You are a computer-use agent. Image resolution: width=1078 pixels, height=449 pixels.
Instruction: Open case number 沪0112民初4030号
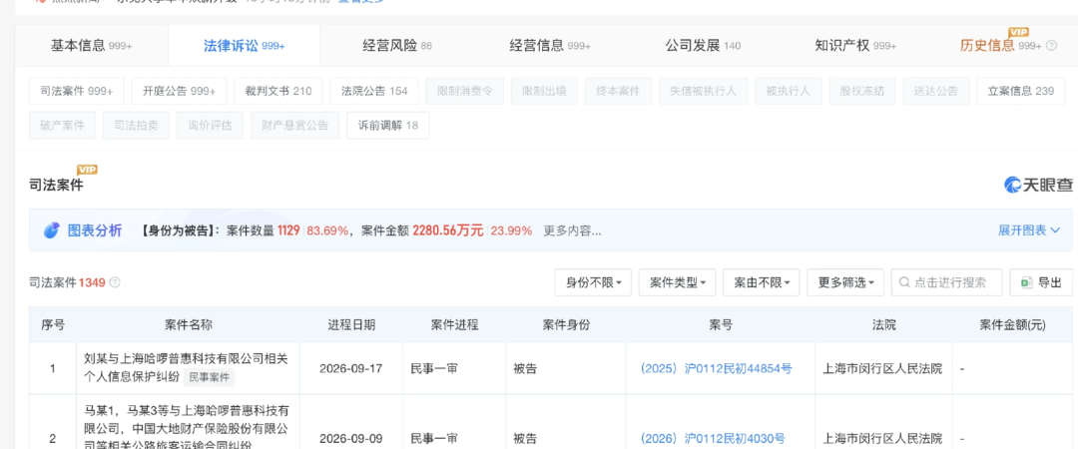point(713,438)
